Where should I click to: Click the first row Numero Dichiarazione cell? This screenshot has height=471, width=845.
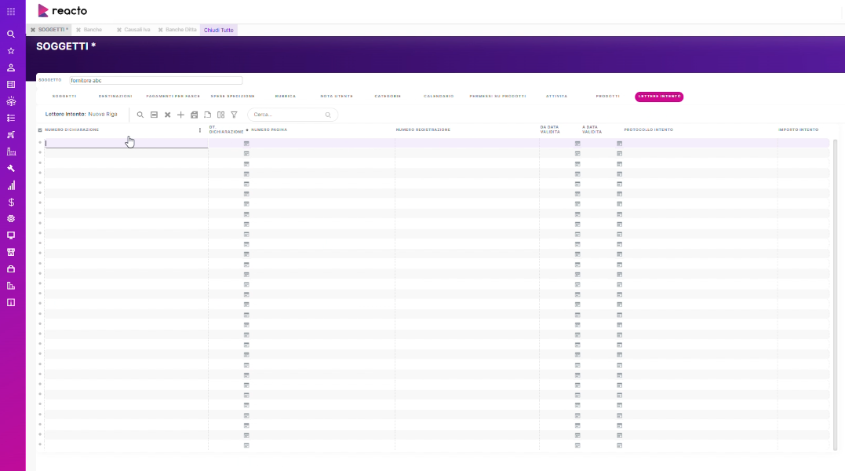coord(126,144)
